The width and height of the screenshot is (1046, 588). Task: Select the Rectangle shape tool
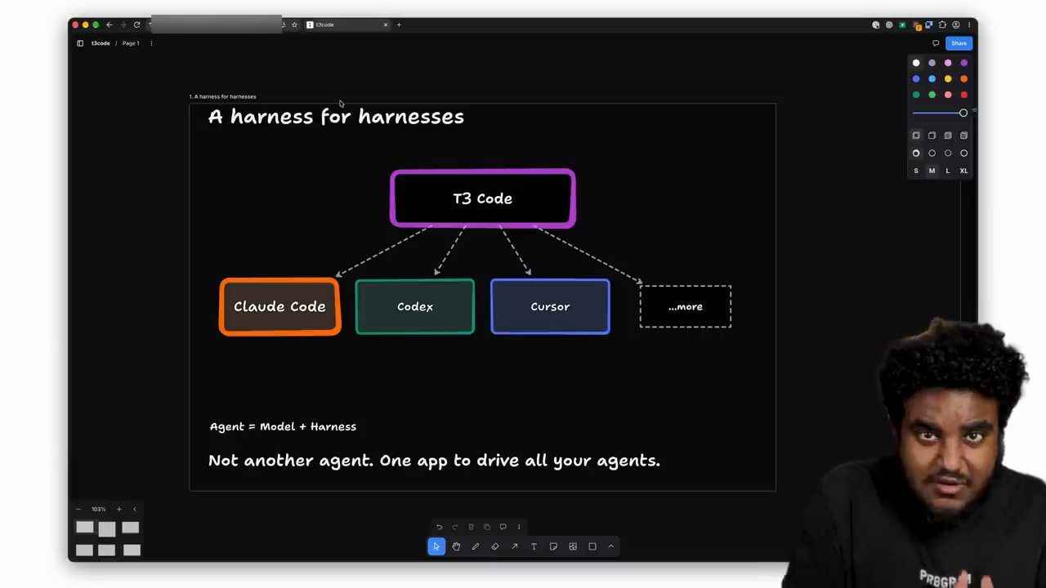point(592,546)
